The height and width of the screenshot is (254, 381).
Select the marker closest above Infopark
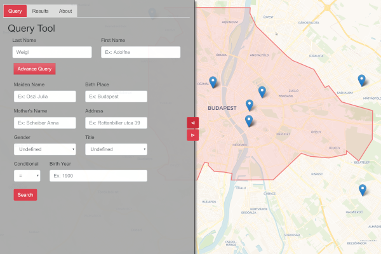click(249, 121)
